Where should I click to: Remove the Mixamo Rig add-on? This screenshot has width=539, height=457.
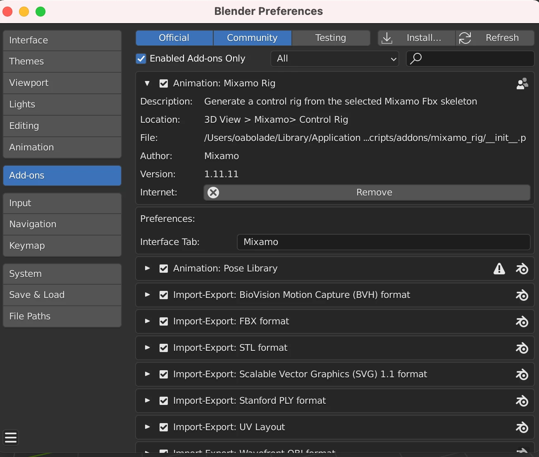[x=367, y=193]
